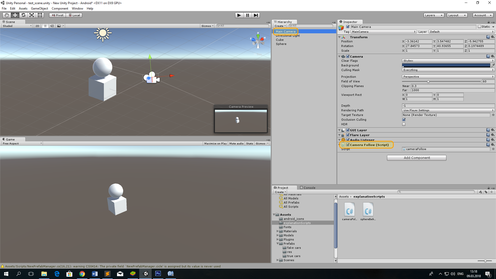Select the Move tool icon
The image size is (496, 279).
coord(15,15)
